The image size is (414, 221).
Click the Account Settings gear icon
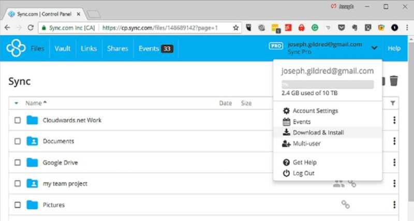[286, 111]
